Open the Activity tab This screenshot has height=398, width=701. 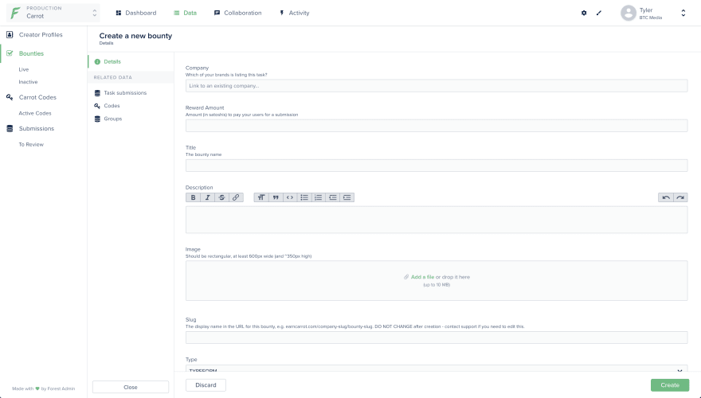294,13
